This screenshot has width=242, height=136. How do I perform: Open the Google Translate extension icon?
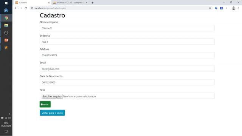pyautogui.click(x=216, y=8)
